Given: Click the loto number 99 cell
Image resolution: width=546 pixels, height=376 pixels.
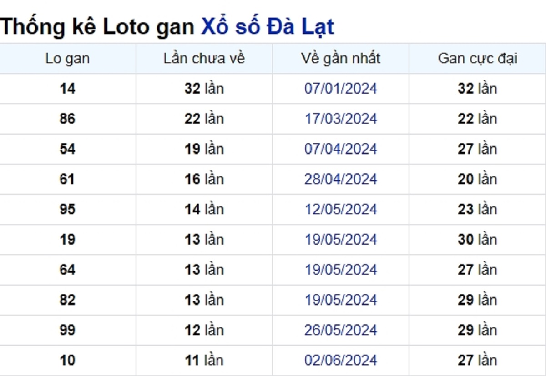Looking at the screenshot, I should coord(67,330).
